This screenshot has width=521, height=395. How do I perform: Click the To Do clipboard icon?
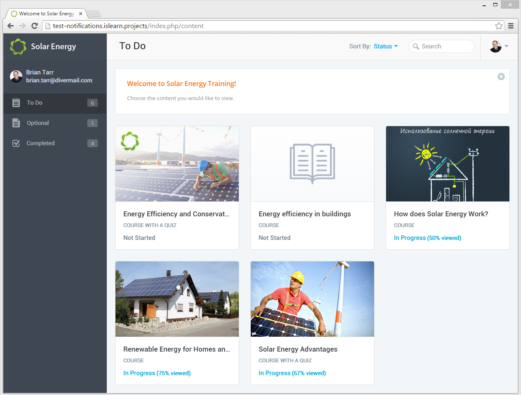[x=16, y=103]
